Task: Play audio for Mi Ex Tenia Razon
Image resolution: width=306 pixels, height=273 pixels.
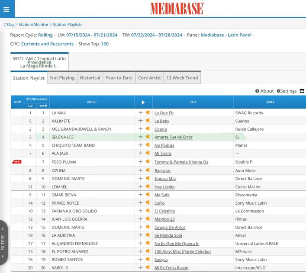Action: pos(148,267)
